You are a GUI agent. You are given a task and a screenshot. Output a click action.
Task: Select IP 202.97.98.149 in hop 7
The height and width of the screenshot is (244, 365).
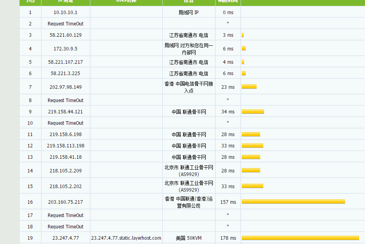point(65,87)
